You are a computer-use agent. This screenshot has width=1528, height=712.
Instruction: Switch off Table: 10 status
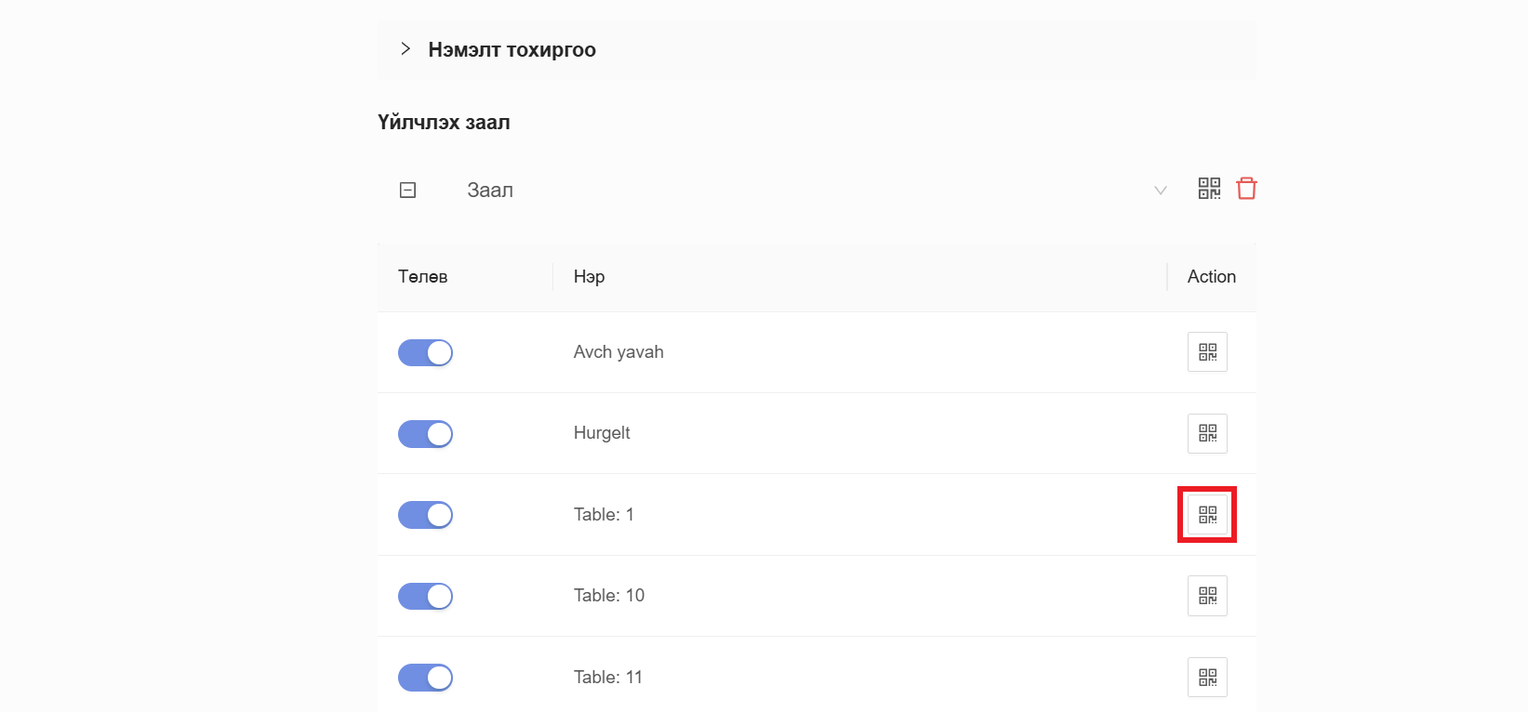425,596
